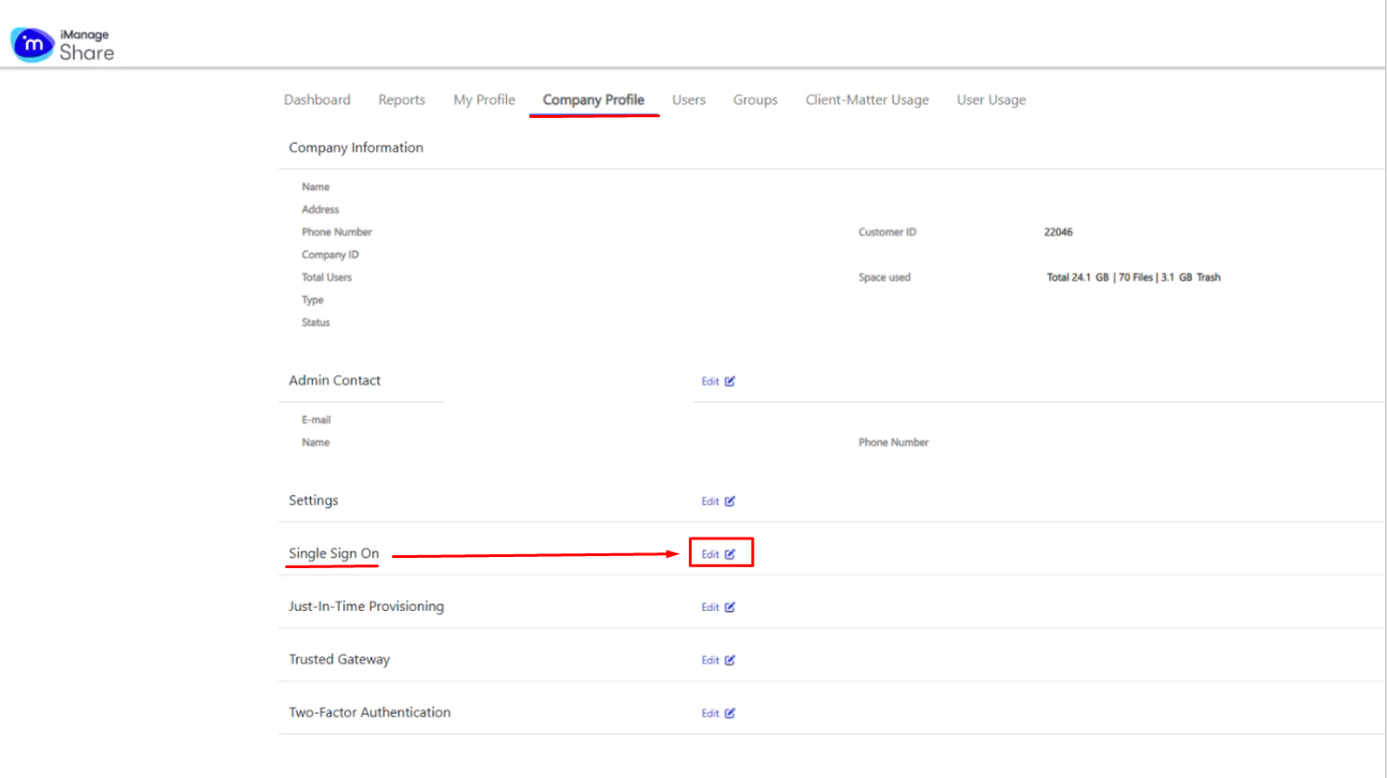Select the Company Profile tab
This screenshot has height=778, width=1387.
tap(593, 100)
